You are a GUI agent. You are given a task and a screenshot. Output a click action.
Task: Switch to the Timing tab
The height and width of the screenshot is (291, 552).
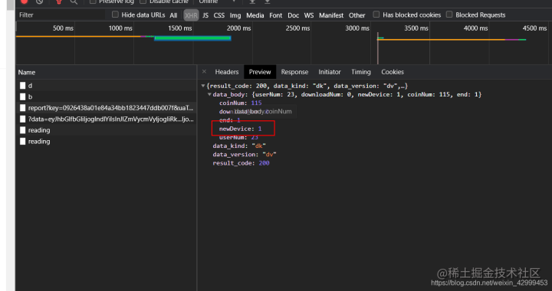(361, 72)
